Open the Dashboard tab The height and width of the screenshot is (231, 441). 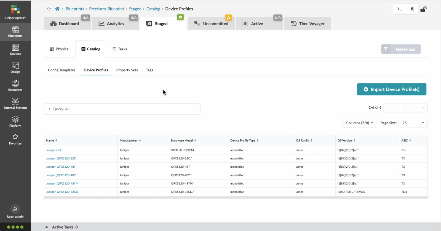pyautogui.click(x=67, y=24)
